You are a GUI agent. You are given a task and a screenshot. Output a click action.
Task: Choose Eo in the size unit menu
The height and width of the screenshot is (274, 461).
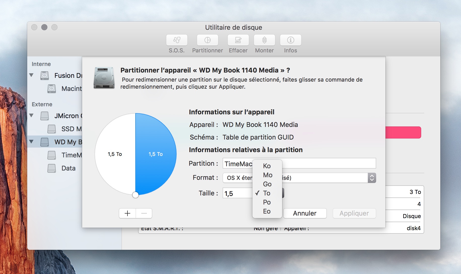pos(267,211)
